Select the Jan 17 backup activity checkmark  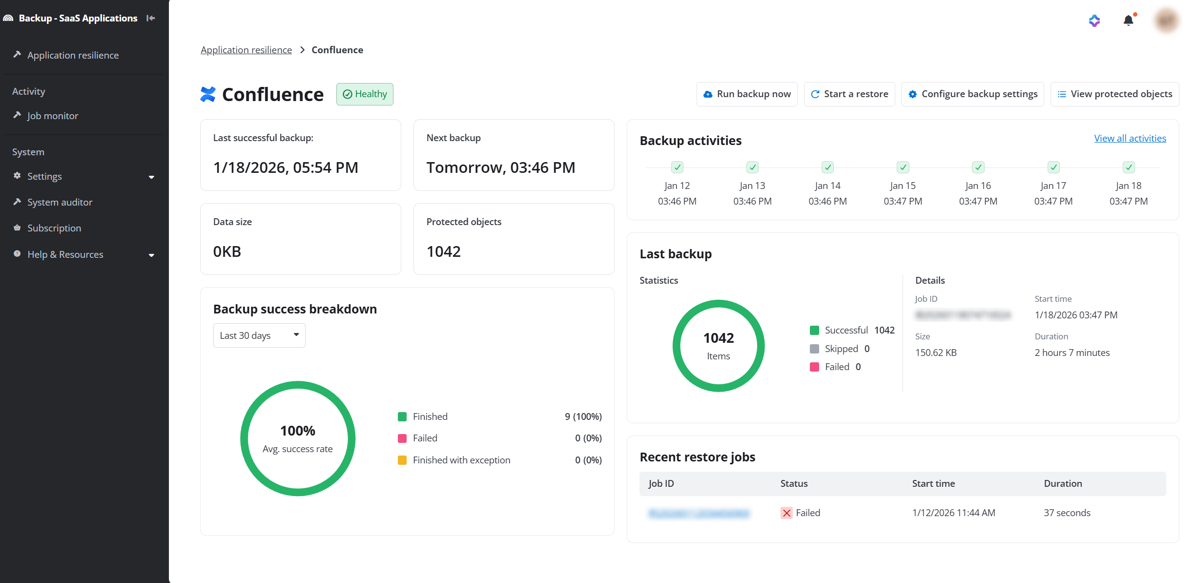point(1053,167)
